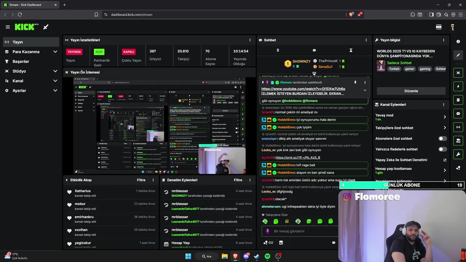Click the pencil edit icon in right sidebar
The image size is (466, 262).
[x=458, y=55]
